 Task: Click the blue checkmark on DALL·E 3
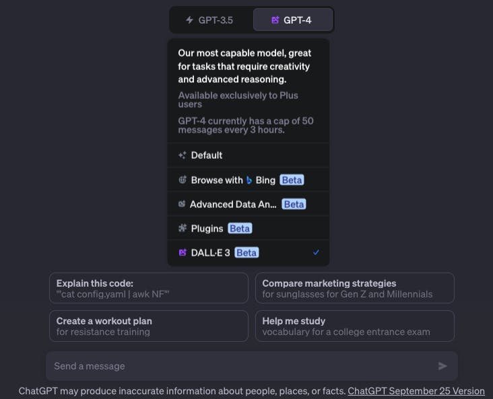[316, 252]
